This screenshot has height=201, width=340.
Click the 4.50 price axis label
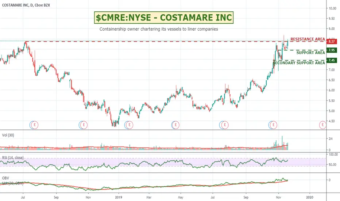(332, 121)
